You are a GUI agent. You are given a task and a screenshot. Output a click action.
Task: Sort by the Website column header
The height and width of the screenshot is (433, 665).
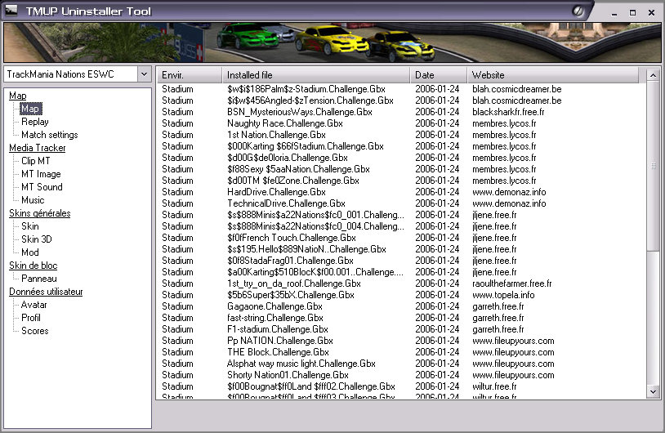[552, 75]
